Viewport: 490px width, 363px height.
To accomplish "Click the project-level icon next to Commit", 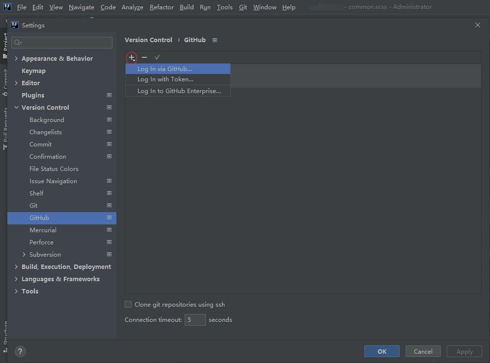I will (x=109, y=144).
